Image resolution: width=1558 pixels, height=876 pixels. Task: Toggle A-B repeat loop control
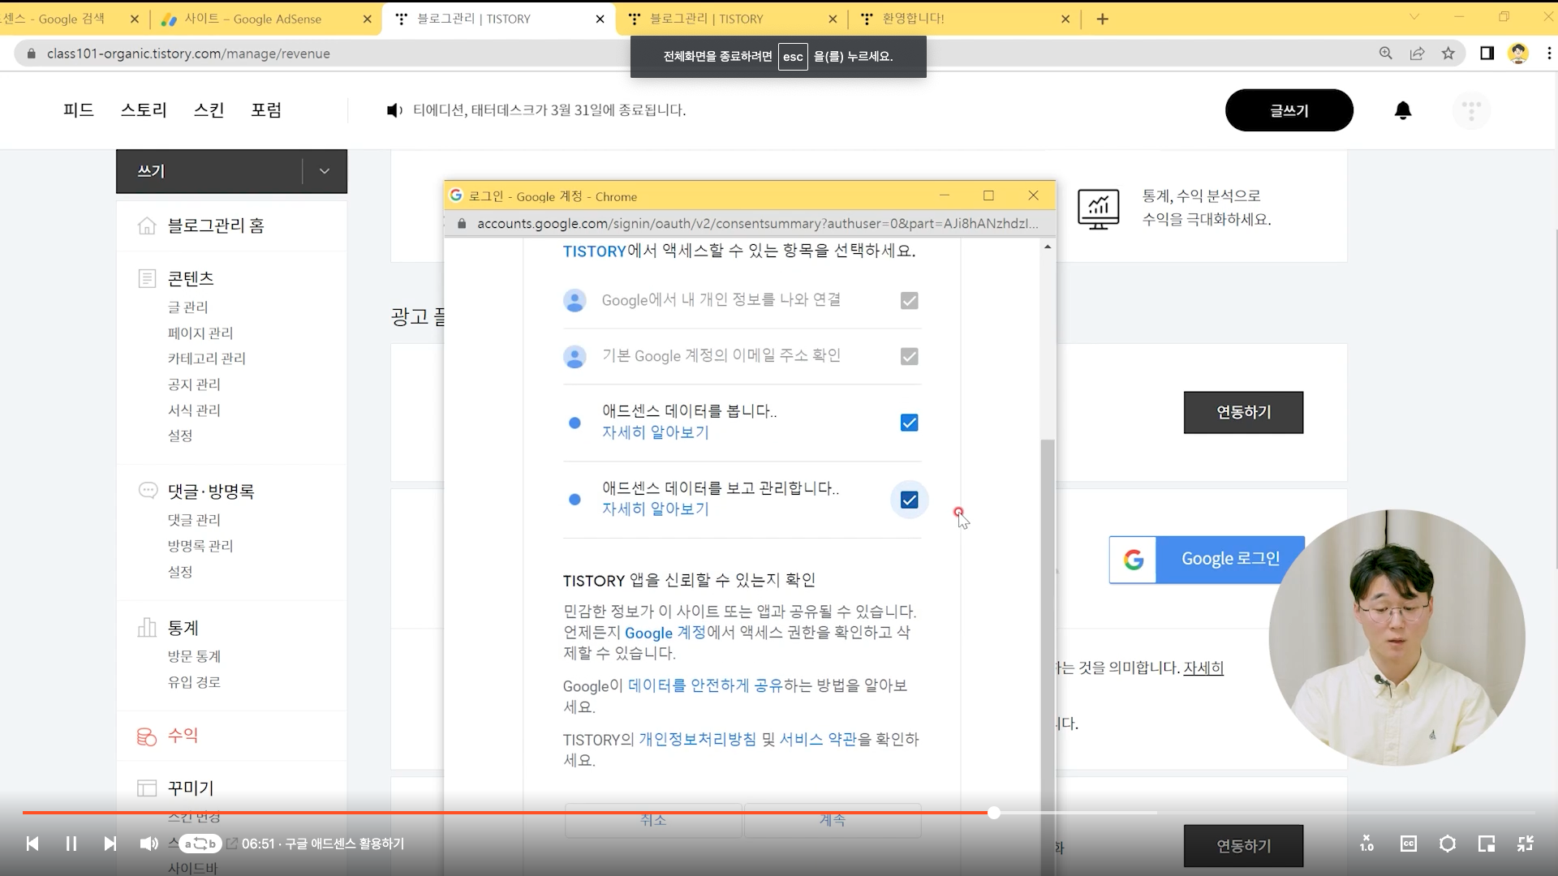pyautogui.click(x=200, y=844)
